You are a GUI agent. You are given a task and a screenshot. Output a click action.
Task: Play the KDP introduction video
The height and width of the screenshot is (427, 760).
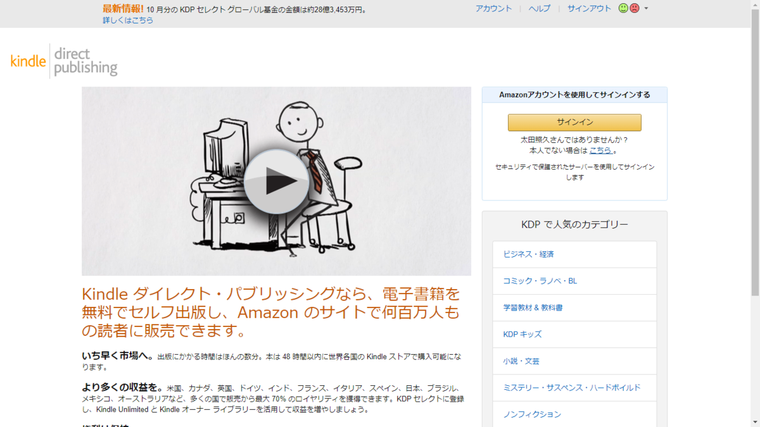[276, 182]
